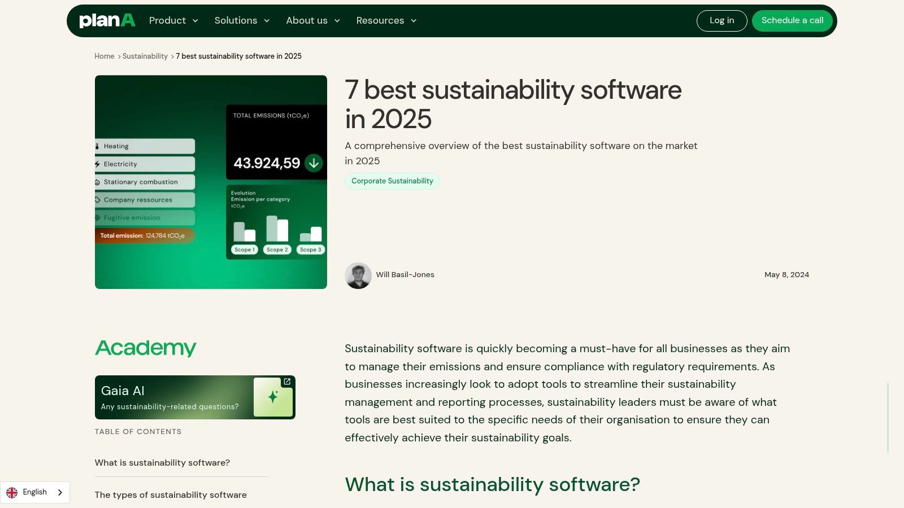Click the publication date May 8, 2024

click(x=786, y=275)
